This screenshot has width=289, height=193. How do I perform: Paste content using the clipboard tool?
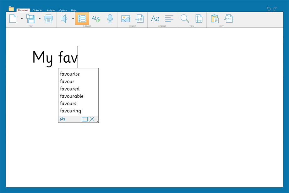tap(215, 19)
